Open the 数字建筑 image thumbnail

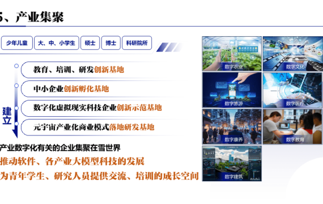pyautogui.click(x=232, y=163)
